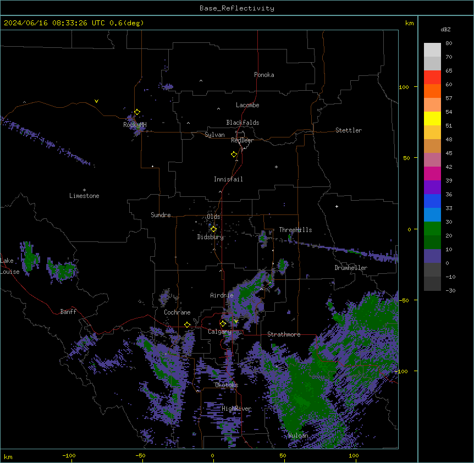Pick the dark orange 57-60 dBZ swatch
The width and height of the screenshot is (474, 463).
(432, 91)
